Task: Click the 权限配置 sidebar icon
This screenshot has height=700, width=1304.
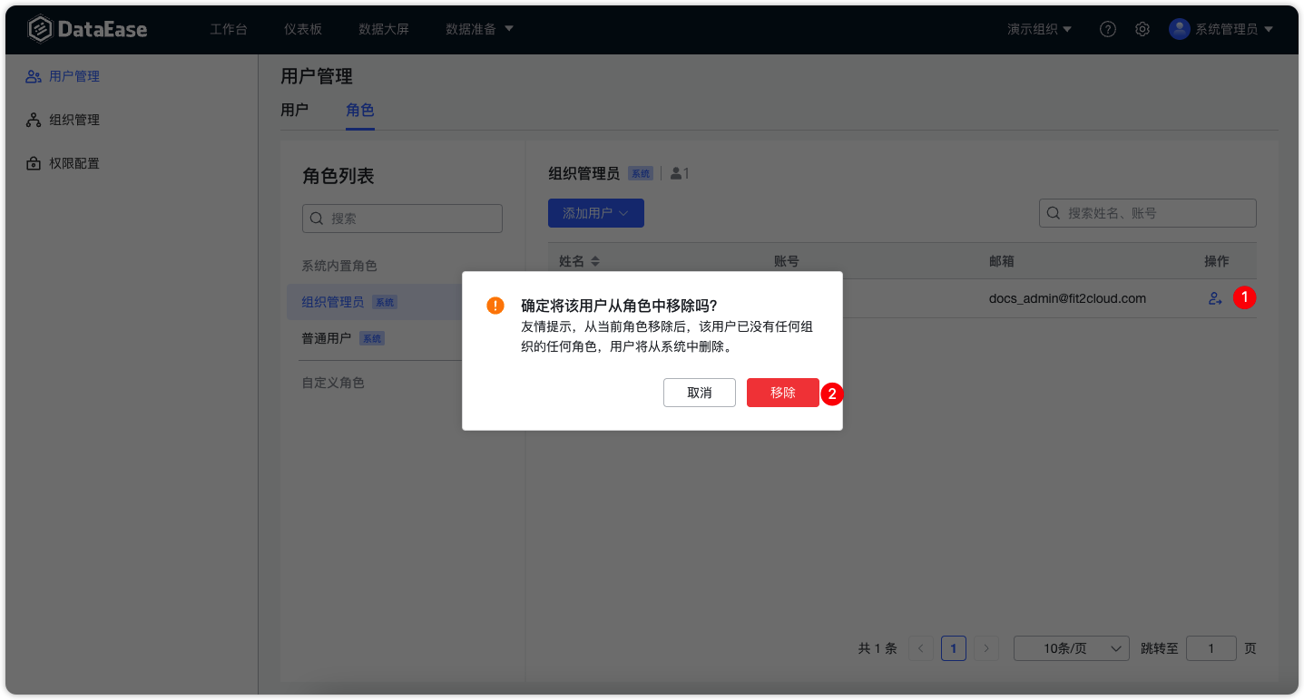Action: (34, 163)
